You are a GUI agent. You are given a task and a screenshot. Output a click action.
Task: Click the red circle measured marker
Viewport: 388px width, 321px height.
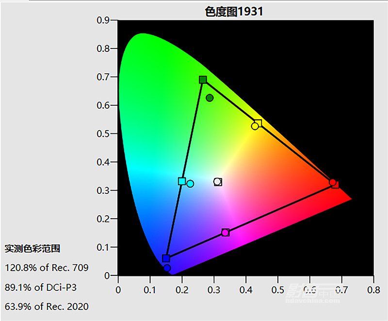[333, 182]
